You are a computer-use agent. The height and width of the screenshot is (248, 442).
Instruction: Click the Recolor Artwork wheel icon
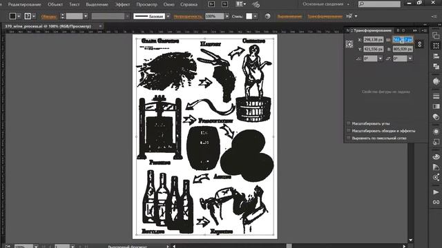267,17
